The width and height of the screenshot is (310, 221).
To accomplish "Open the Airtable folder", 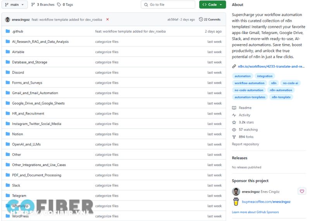I will click(18, 52).
